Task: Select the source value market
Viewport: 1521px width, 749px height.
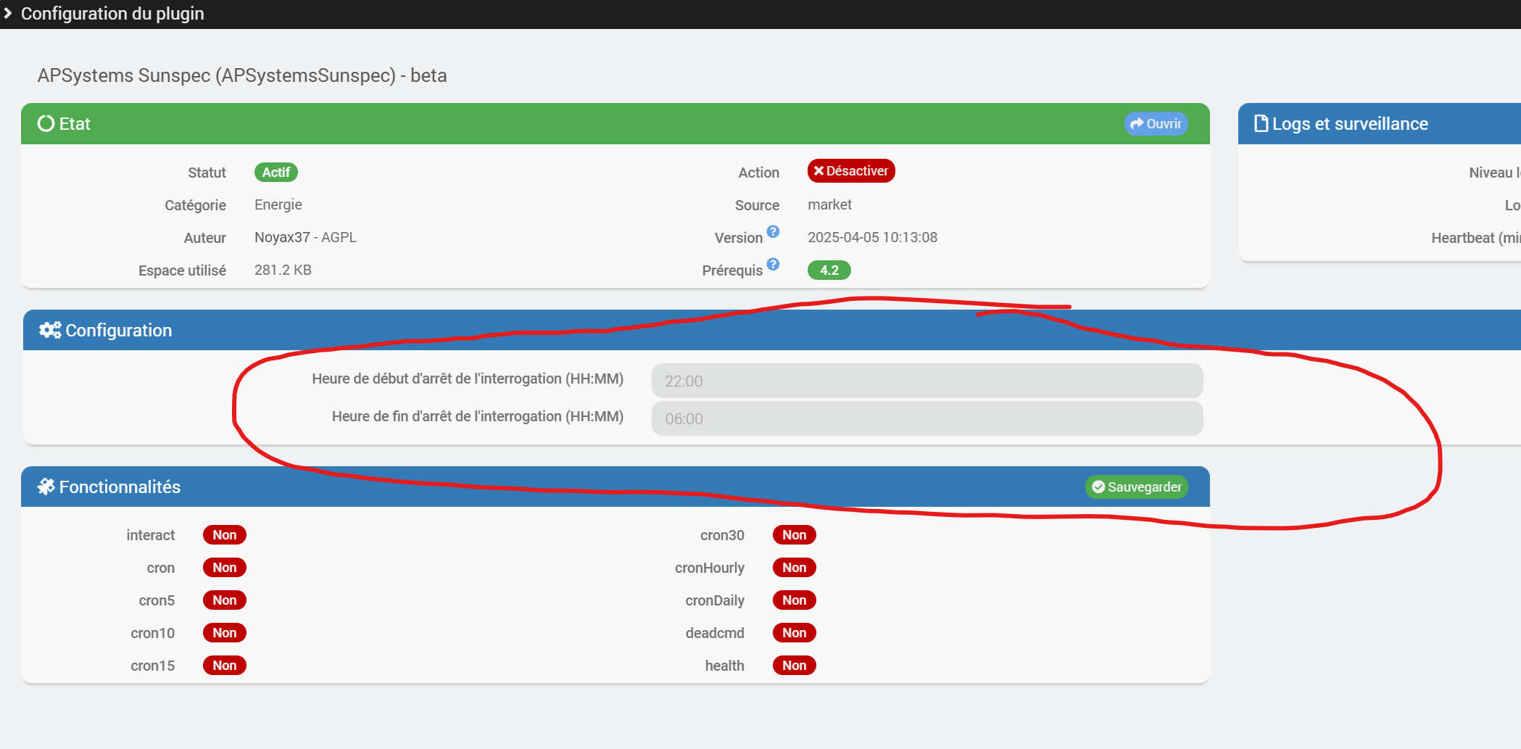Action: tap(829, 205)
